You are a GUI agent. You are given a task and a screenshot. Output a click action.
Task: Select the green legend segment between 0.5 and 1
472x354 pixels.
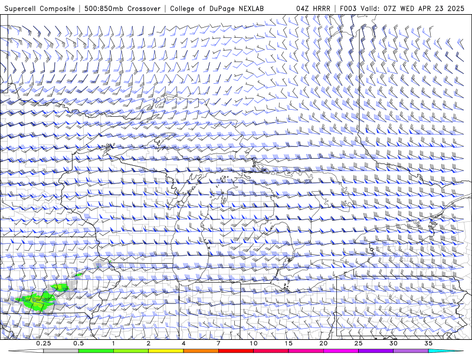96,351
